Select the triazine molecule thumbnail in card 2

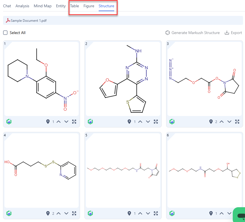[123, 79]
